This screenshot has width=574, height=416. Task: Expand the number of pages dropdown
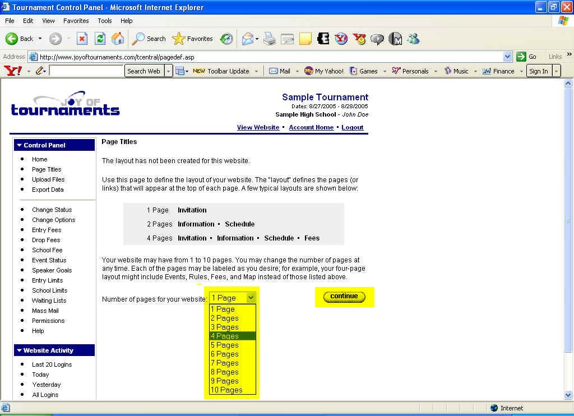pyautogui.click(x=251, y=298)
